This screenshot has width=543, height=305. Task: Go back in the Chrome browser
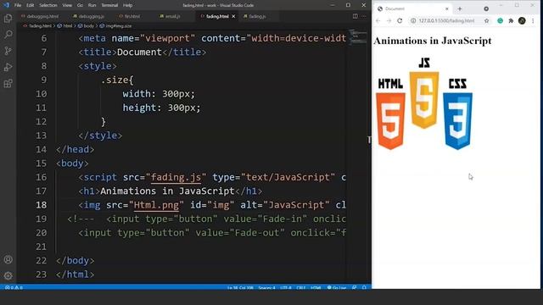tap(378, 20)
